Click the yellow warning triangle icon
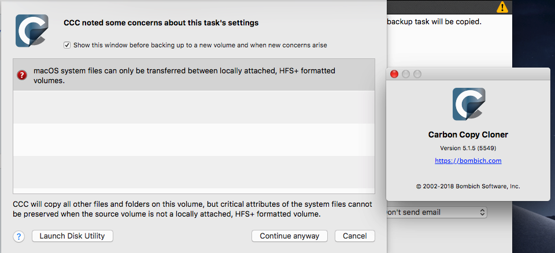This screenshot has width=555, height=253. point(502,7)
